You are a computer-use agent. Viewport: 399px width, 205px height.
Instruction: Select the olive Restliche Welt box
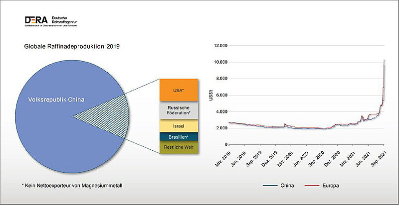pos(178,147)
